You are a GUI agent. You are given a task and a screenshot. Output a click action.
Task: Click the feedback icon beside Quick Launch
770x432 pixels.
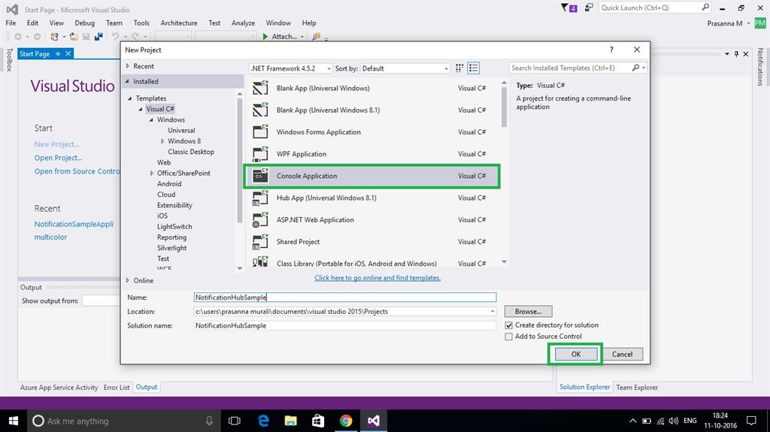tap(588, 8)
